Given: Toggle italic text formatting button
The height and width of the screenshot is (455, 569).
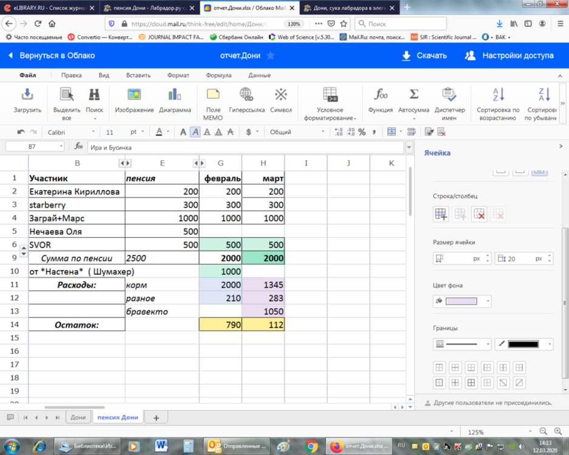Looking at the screenshot, I should [195, 132].
